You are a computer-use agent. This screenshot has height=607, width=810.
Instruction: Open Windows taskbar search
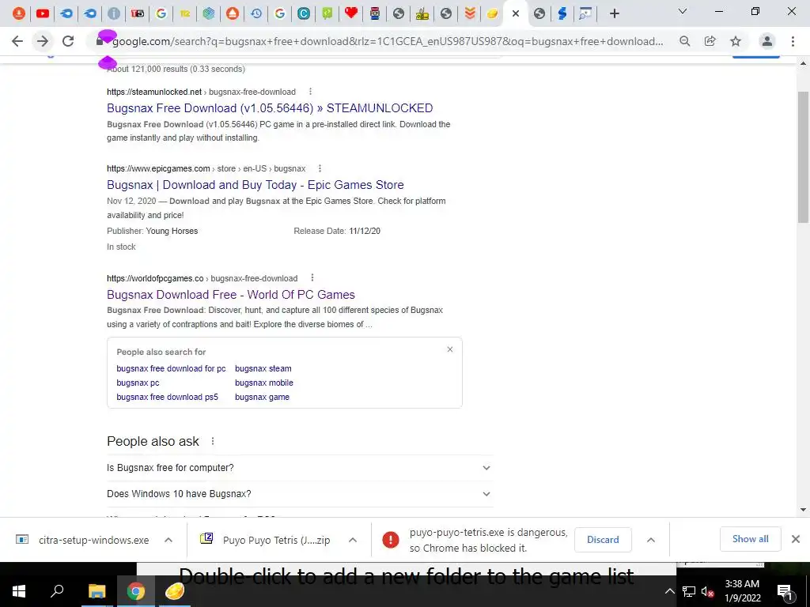coord(57,591)
